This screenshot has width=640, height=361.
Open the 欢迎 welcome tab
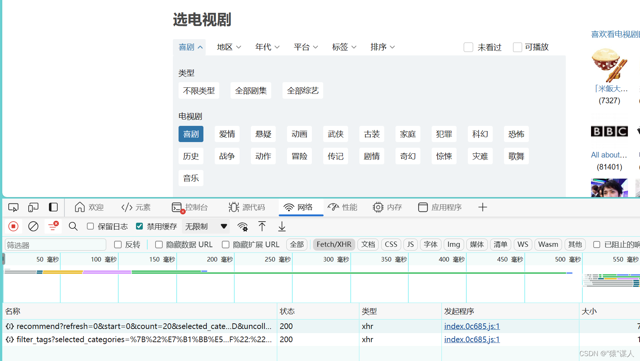89,207
